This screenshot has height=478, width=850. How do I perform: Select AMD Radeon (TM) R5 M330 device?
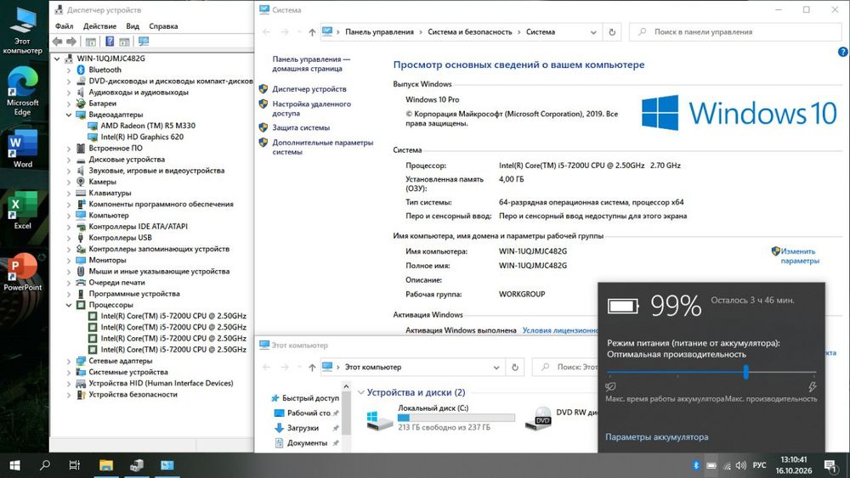point(147,126)
